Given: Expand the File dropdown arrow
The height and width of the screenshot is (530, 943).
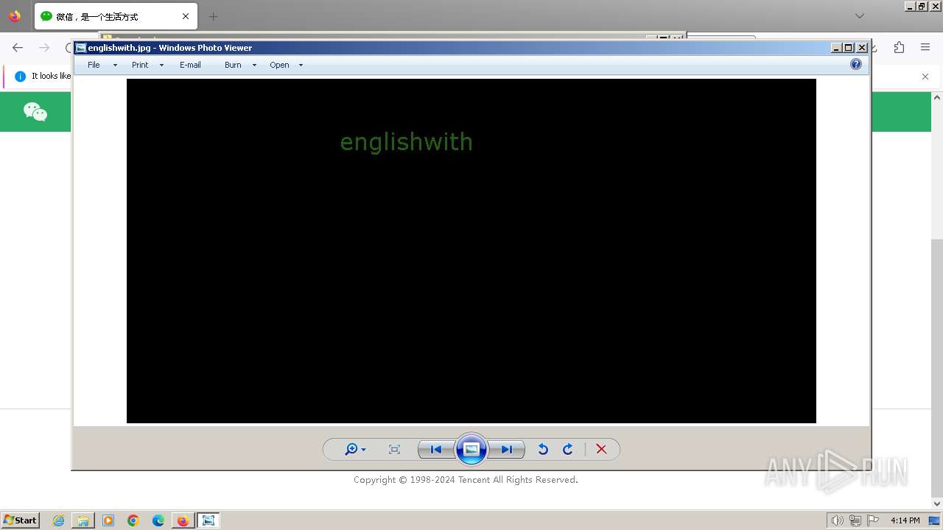Looking at the screenshot, I should (x=115, y=66).
